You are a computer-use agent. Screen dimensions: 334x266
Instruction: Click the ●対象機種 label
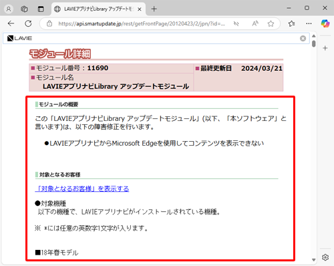coord(50,203)
